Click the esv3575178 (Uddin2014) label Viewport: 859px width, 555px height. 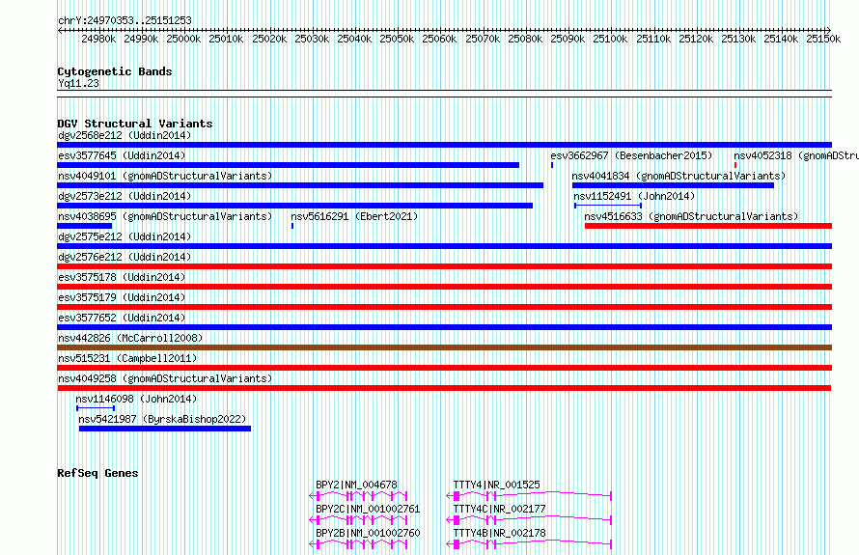click(122, 277)
